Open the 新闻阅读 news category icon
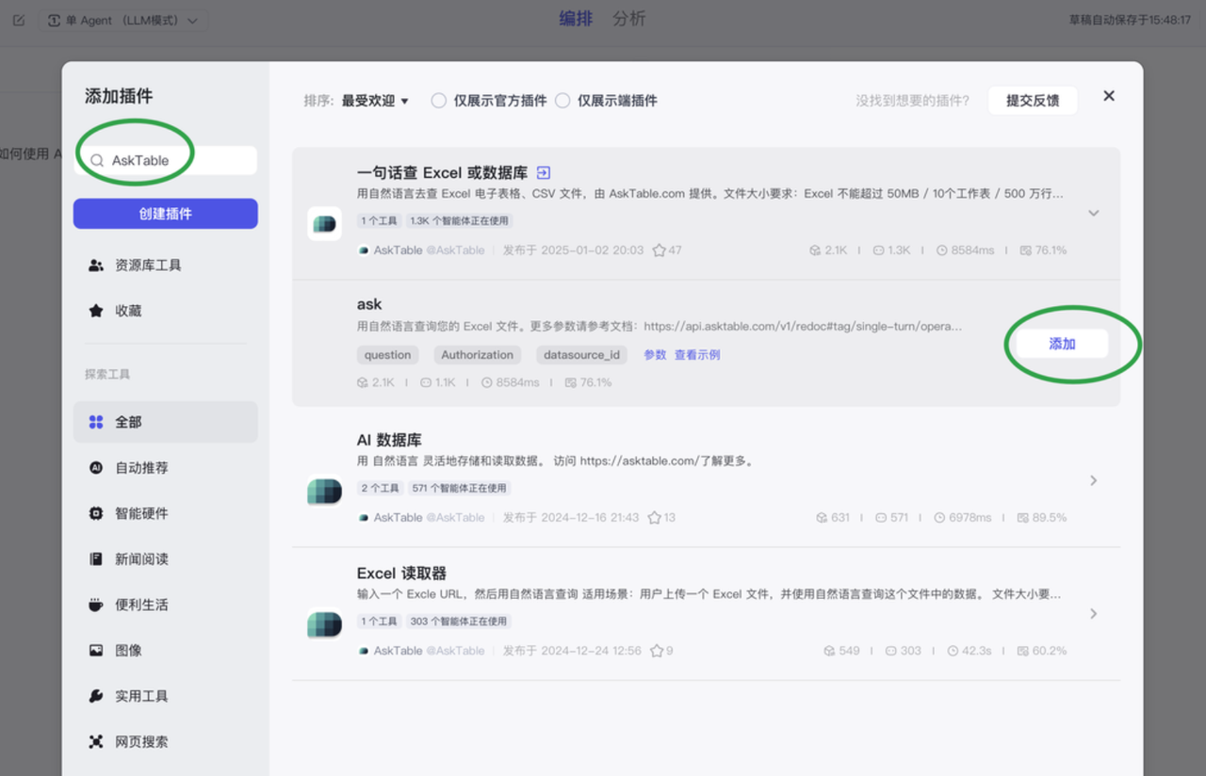The image size is (1206, 776). (95, 558)
